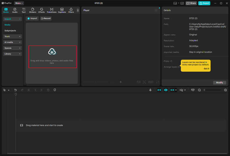Click 'Drag material here and start to create'
Viewport: 230px width, 156px height.
44,125
